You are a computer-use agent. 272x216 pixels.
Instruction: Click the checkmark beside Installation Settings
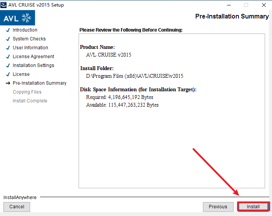(8, 65)
